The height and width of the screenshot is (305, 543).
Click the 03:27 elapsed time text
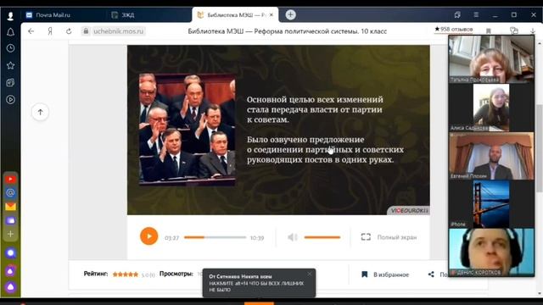pos(171,238)
